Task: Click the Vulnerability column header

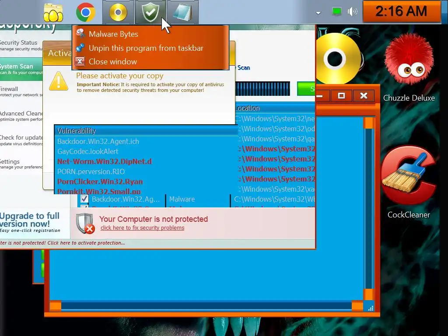Action: [x=146, y=130]
